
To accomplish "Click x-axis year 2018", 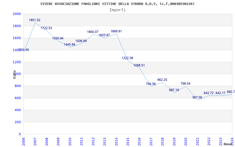I will (163, 141).
